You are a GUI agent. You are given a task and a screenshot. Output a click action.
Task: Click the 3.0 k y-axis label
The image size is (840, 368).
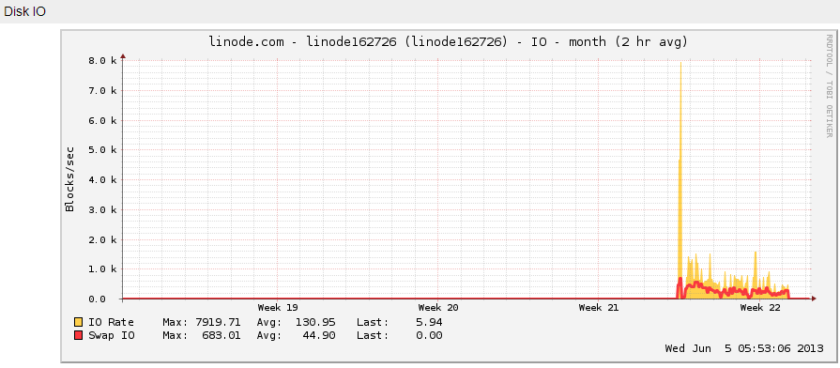102,209
